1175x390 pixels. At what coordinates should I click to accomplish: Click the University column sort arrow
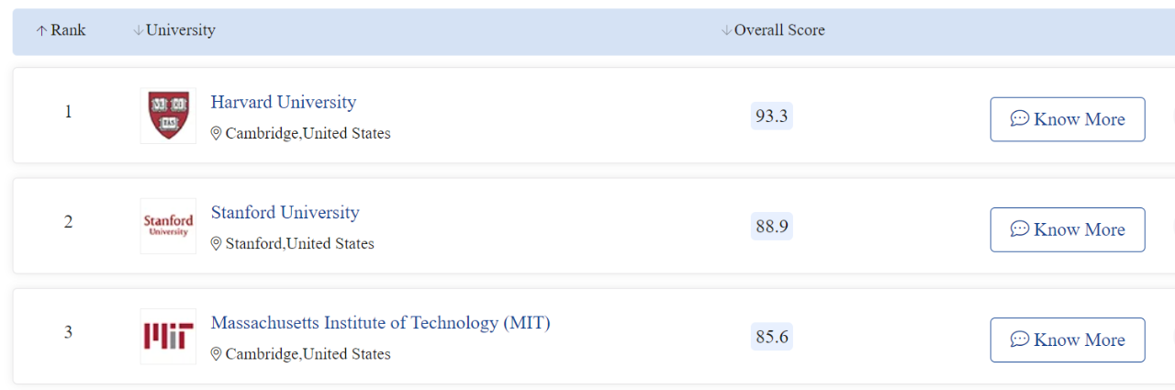click(x=139, y=30)
